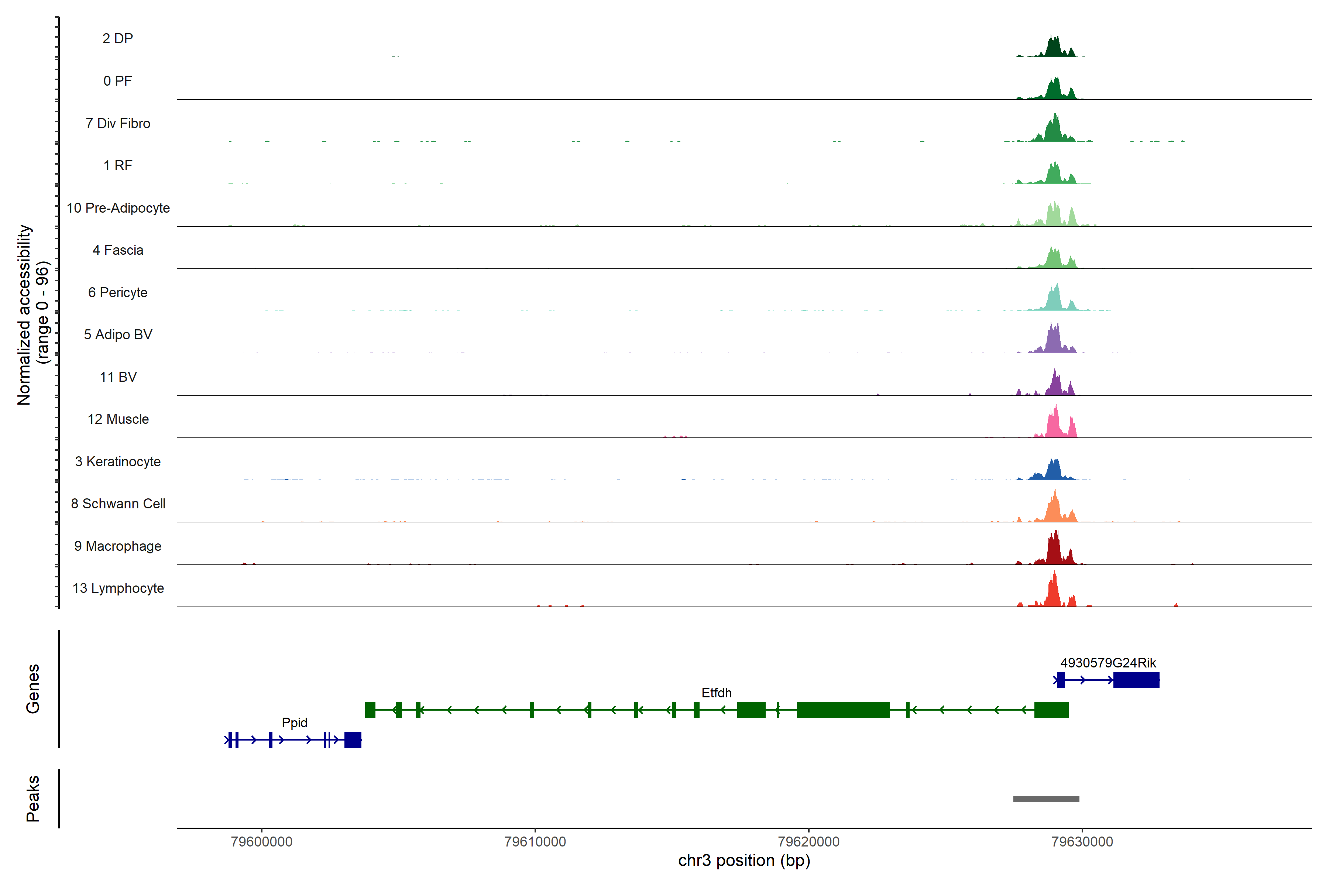Click the Ppid gene label

click(294, 723)
